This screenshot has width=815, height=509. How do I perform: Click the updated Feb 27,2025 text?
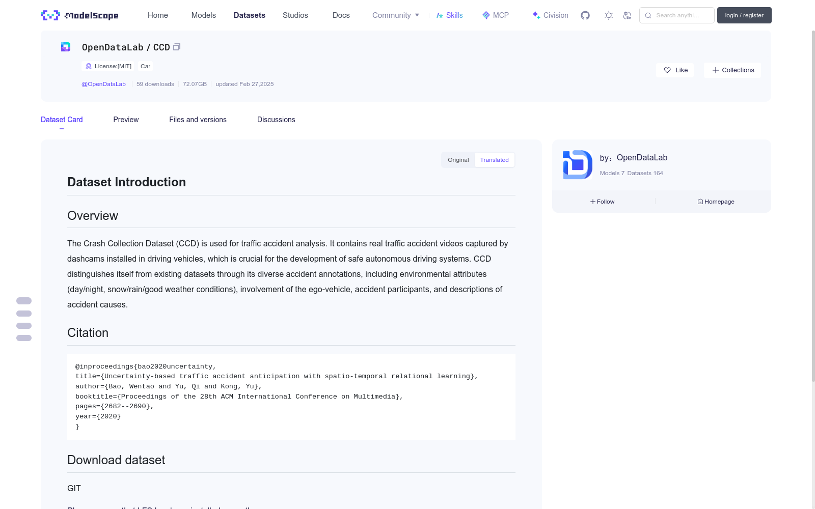(x=244, y=84)
